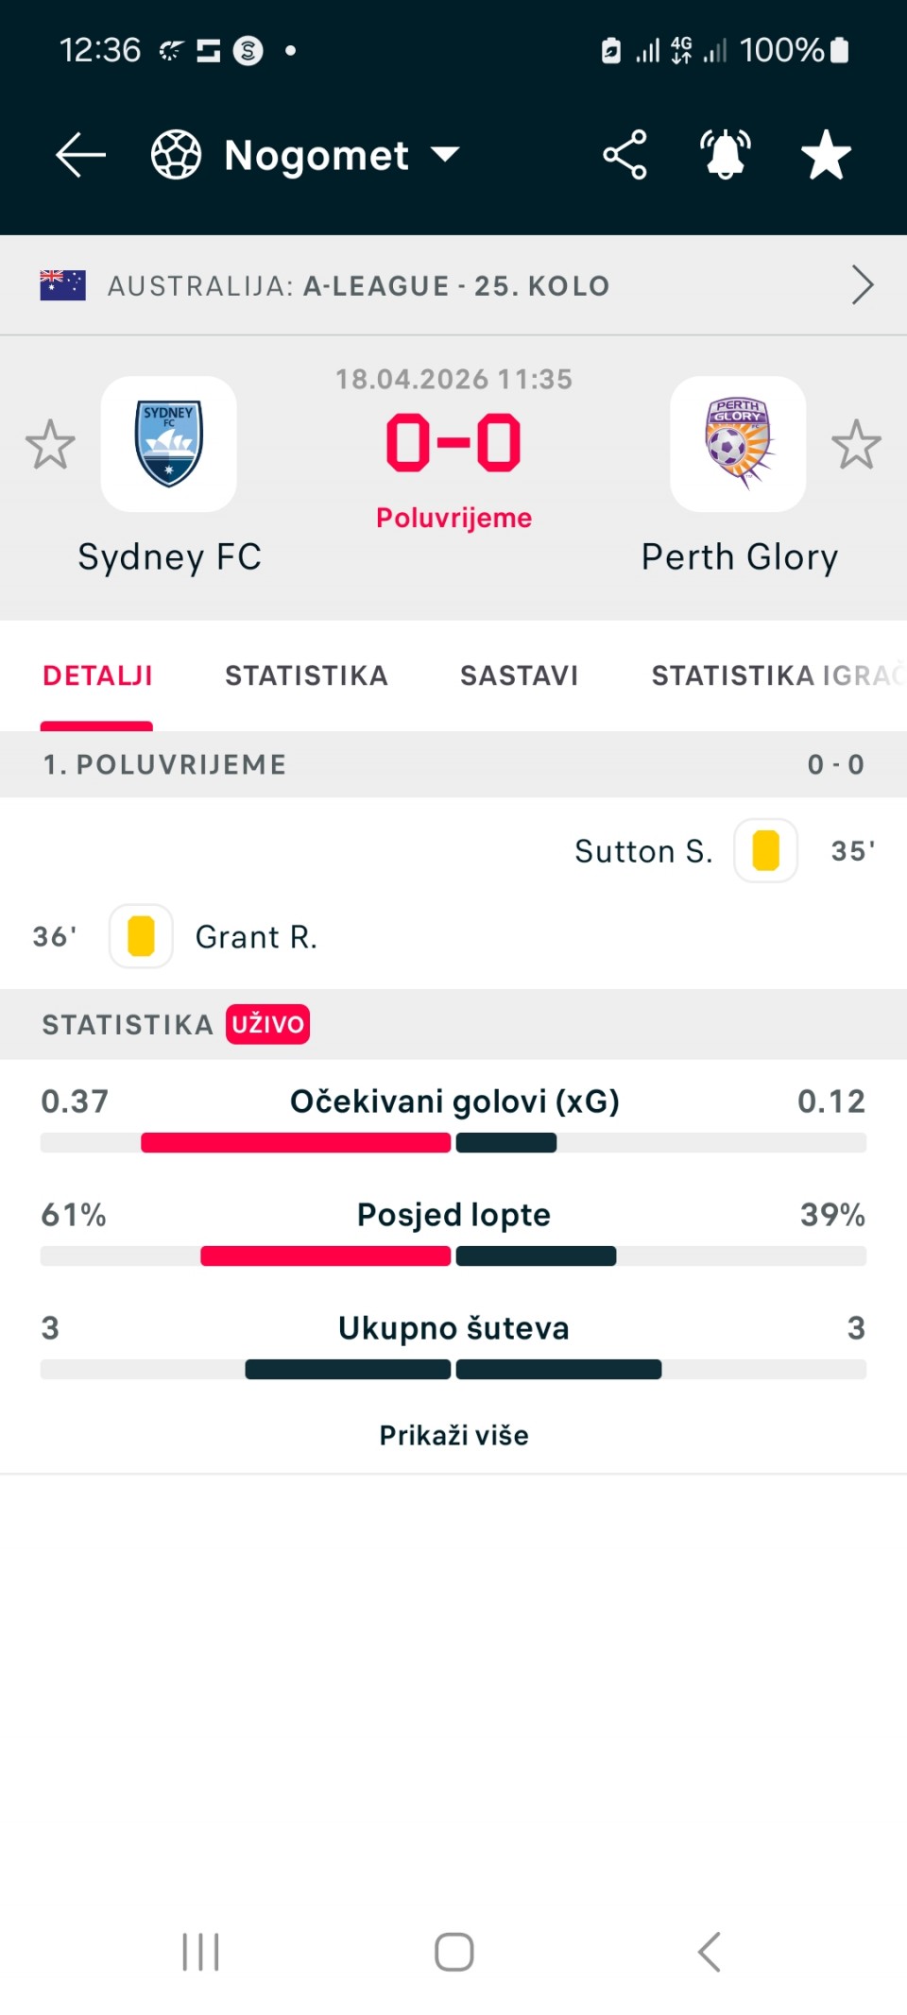Tap the Perth Glory crest
Image resolution: width=907 pixels, height=2015 pixels.
pos(738,444)
